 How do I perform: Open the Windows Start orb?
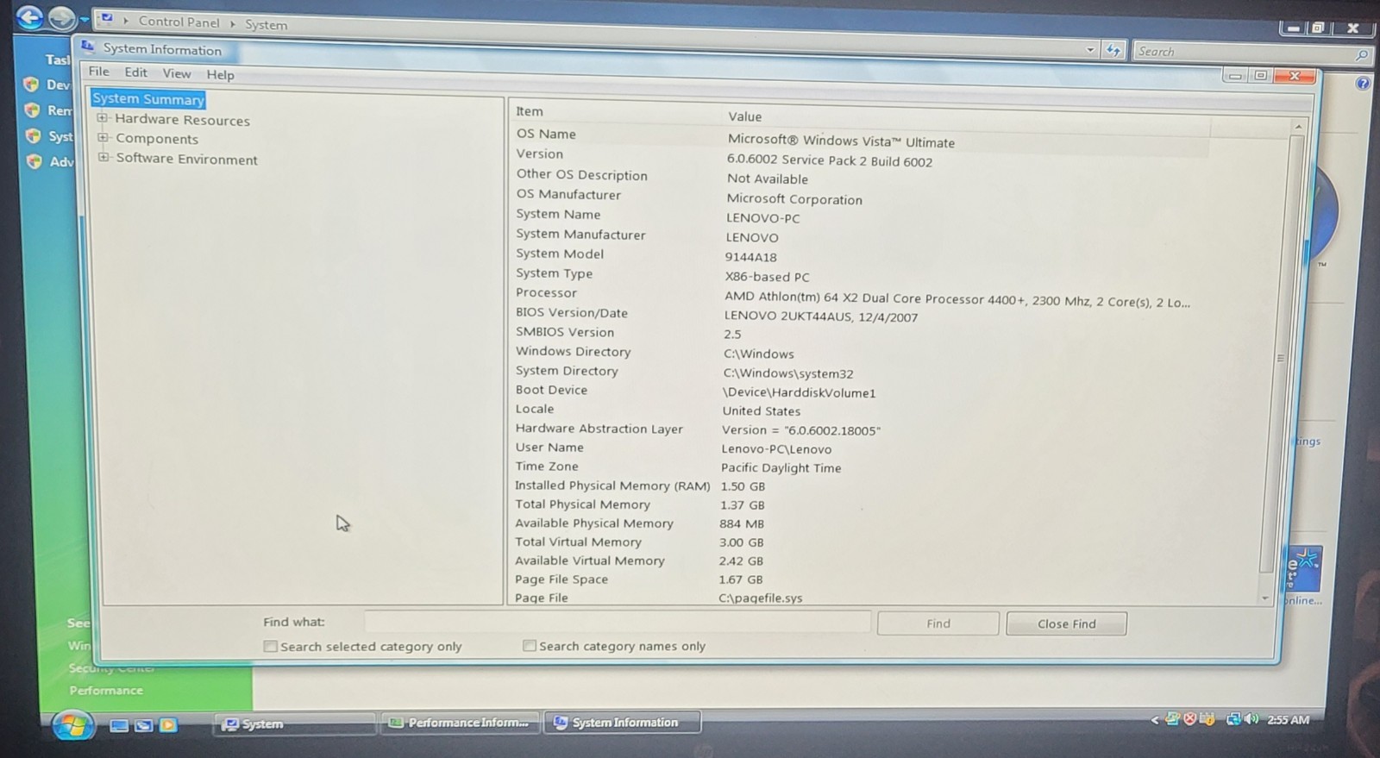pyautogui.click(x=72, y=725)
